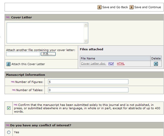Open the PDF version of cover letter
164x136 pixels.
coord(111,64)
